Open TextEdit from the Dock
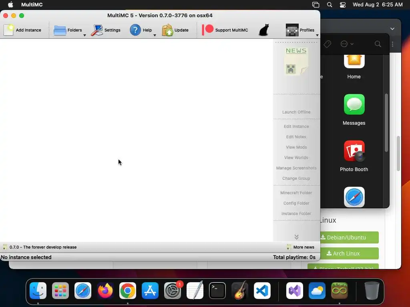 tap(195, 291)
